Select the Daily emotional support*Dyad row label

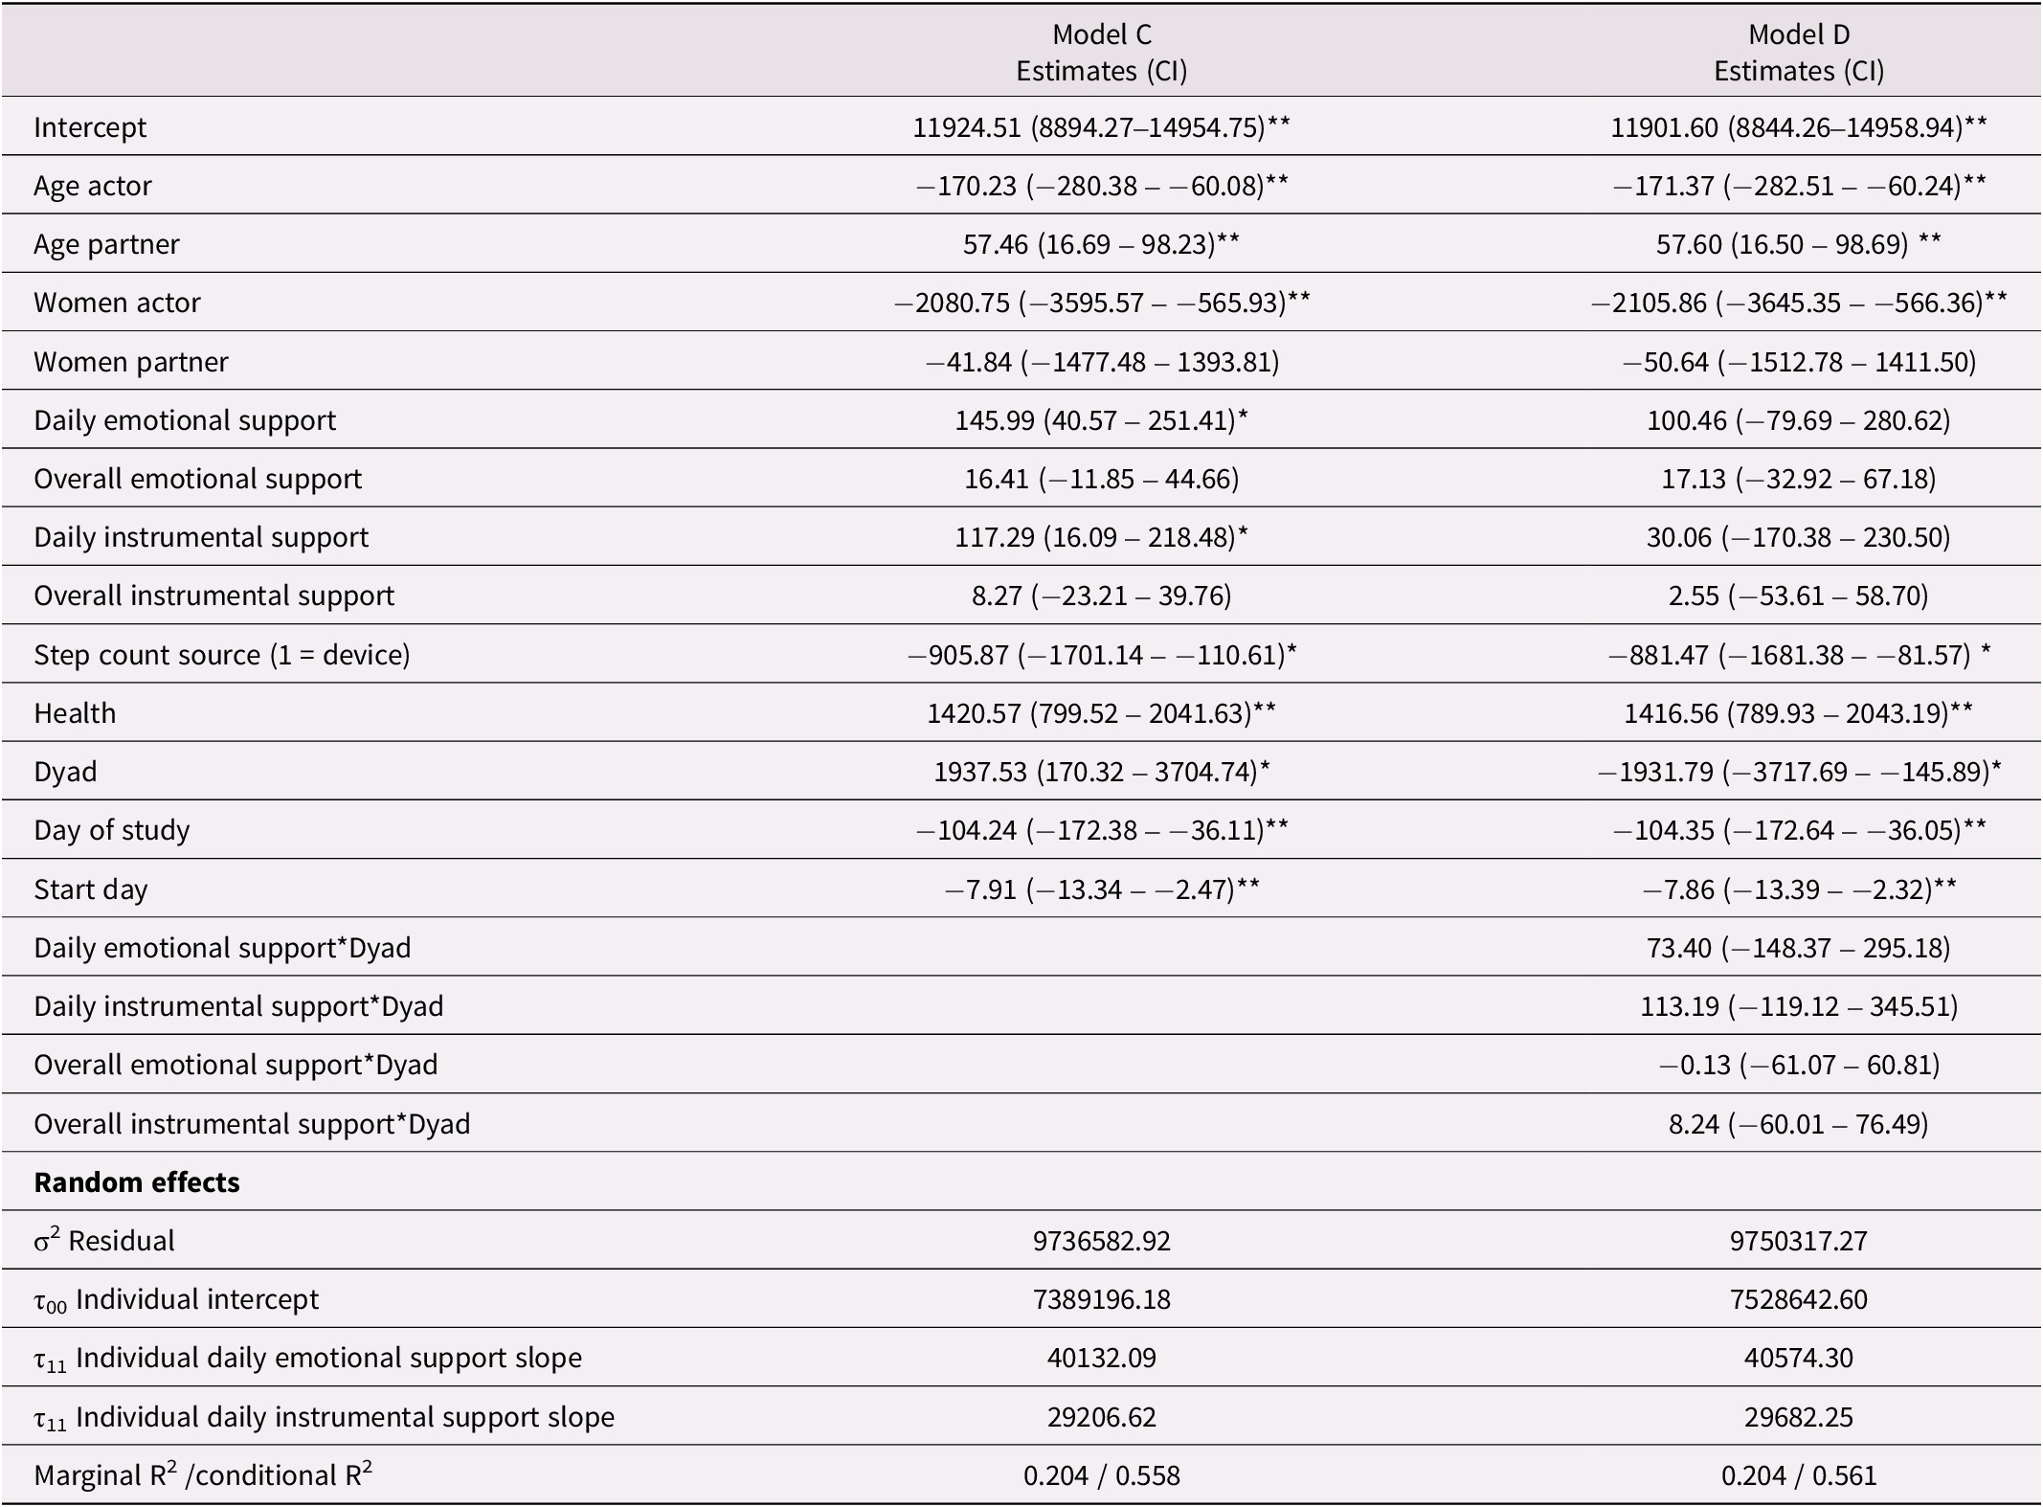222,948
